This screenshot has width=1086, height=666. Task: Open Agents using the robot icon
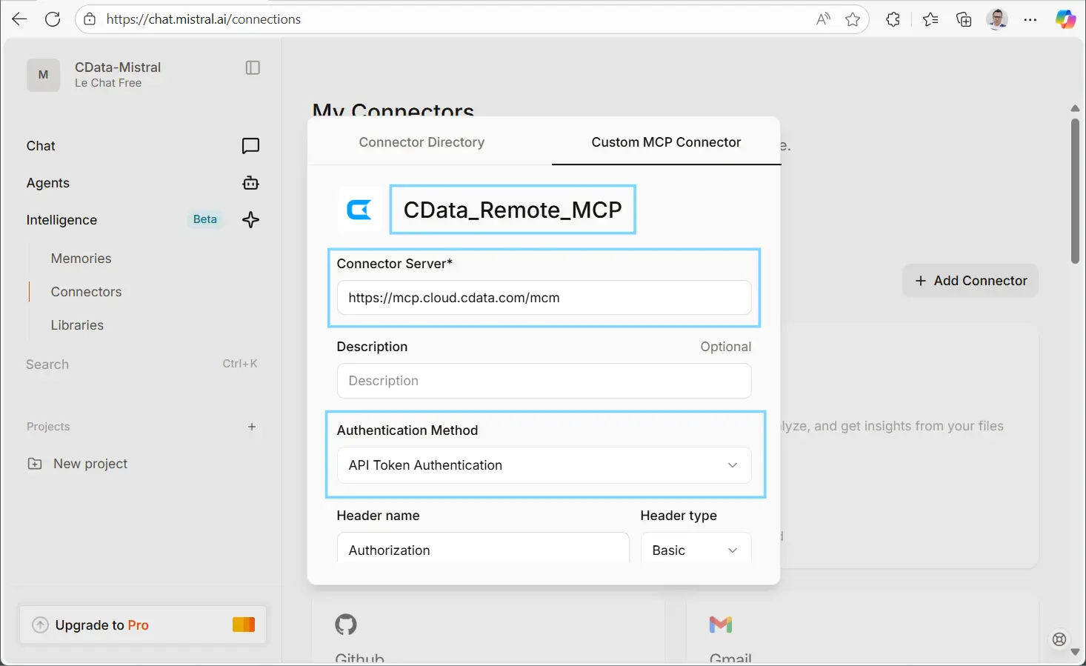click(250, 183)
